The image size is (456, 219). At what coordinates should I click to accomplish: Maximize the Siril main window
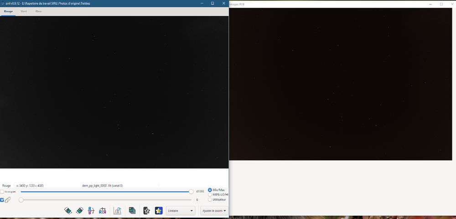point(212,3)
